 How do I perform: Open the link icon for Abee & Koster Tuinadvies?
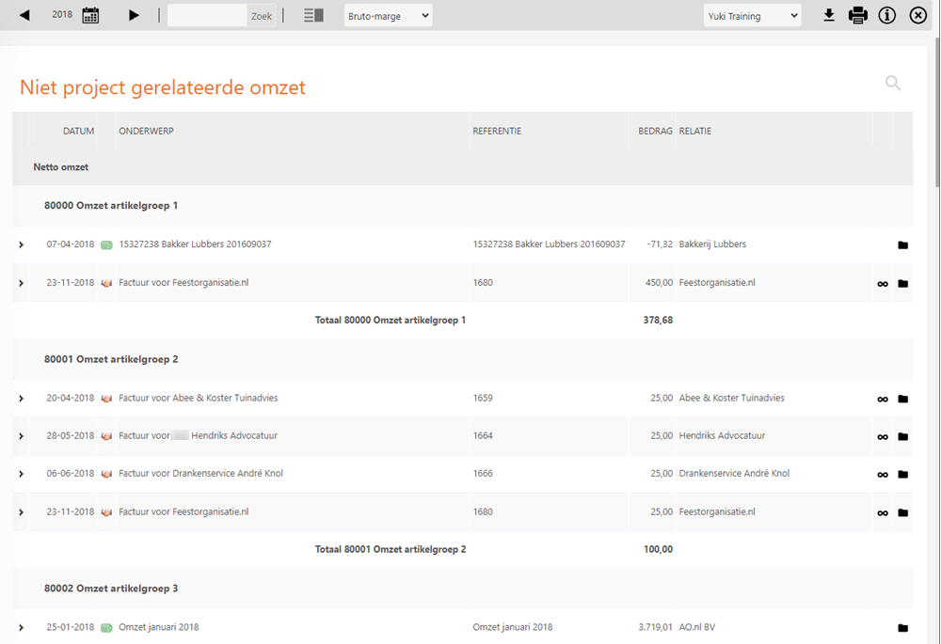tap(883, 399)
